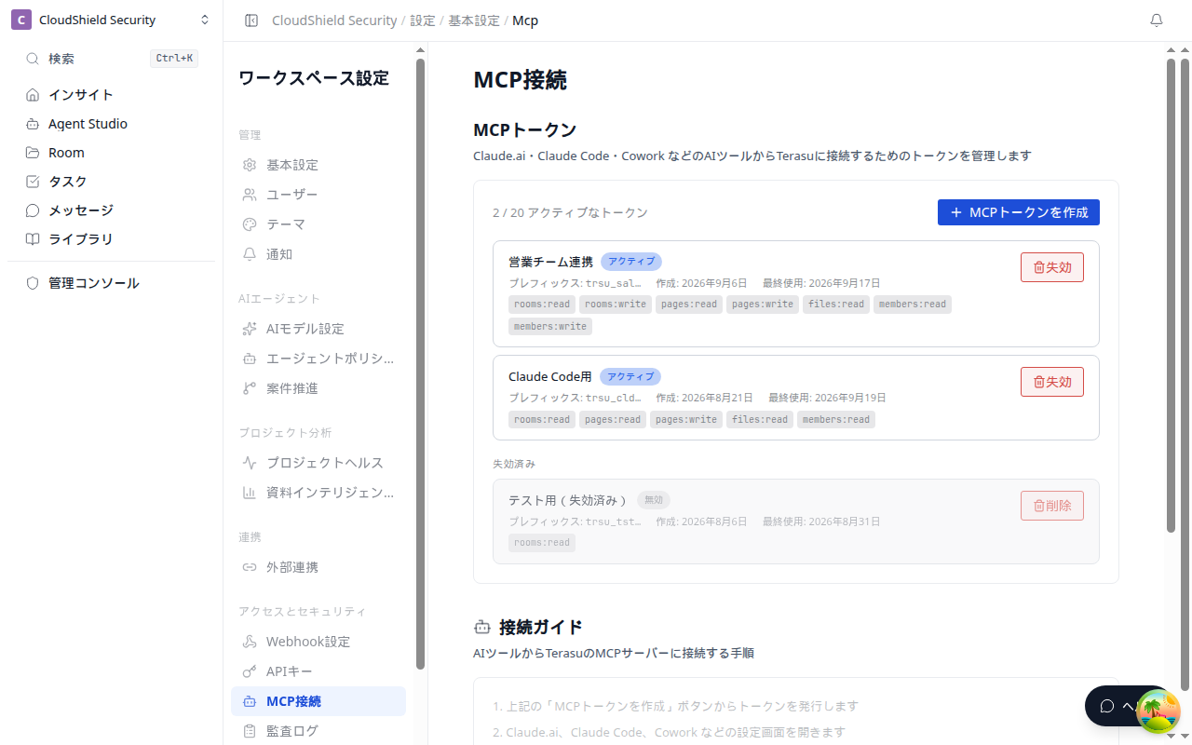Open エージェントポリシー settings

(x=318, y=359)
